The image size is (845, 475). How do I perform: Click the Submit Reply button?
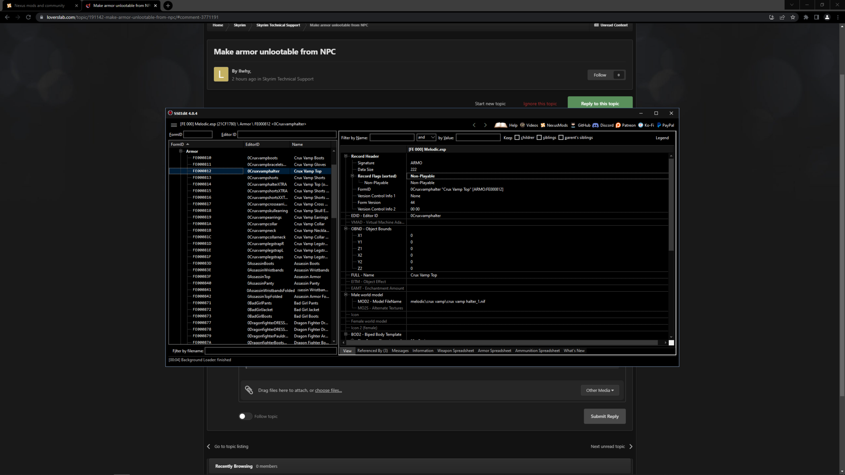point(604,417)
